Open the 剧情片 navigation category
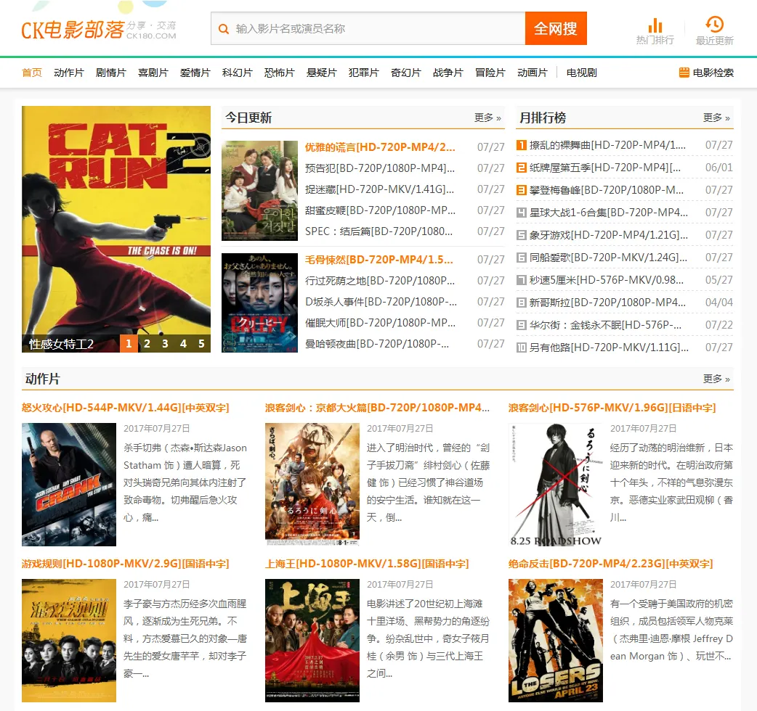This screenshot has width=757, height=711. tap(111, 73)
